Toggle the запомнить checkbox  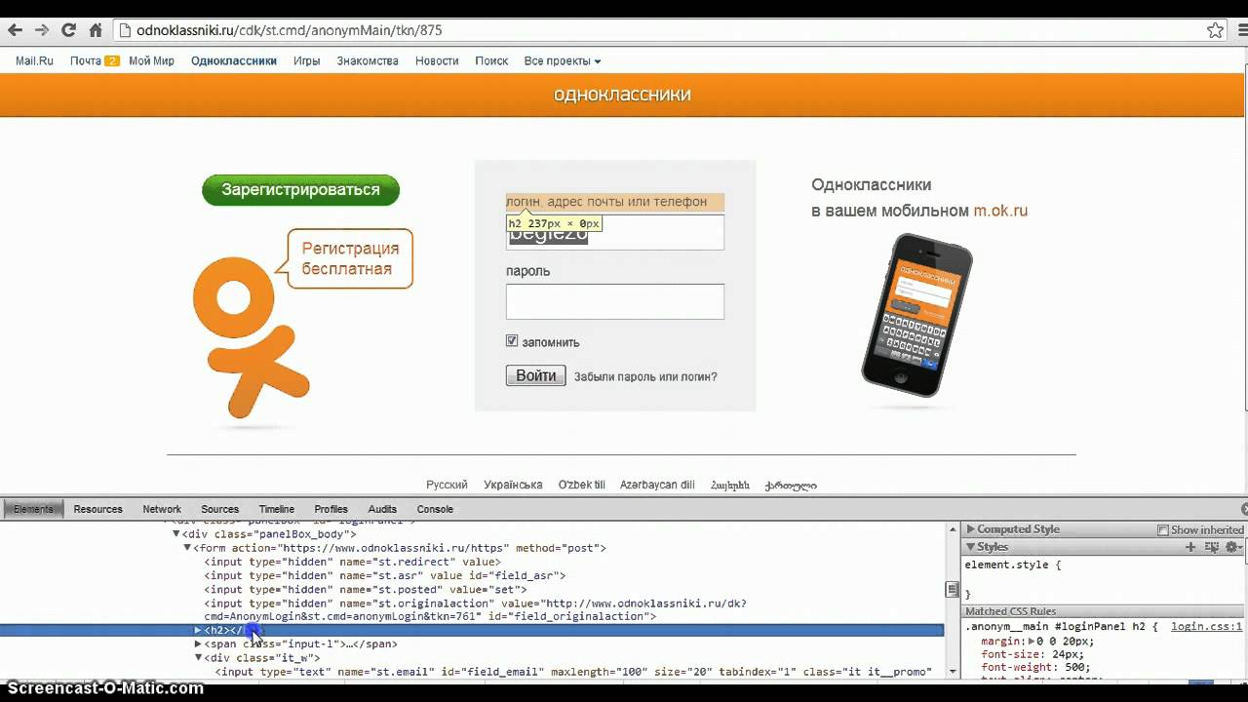click(x=512, y=341)
